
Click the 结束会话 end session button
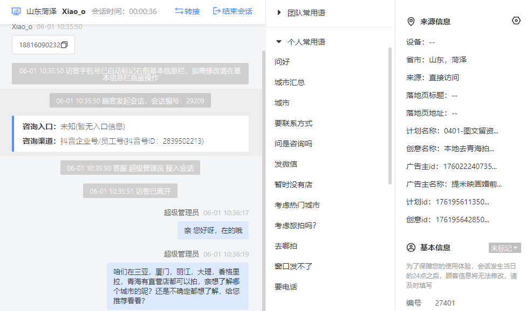point(233,11)
